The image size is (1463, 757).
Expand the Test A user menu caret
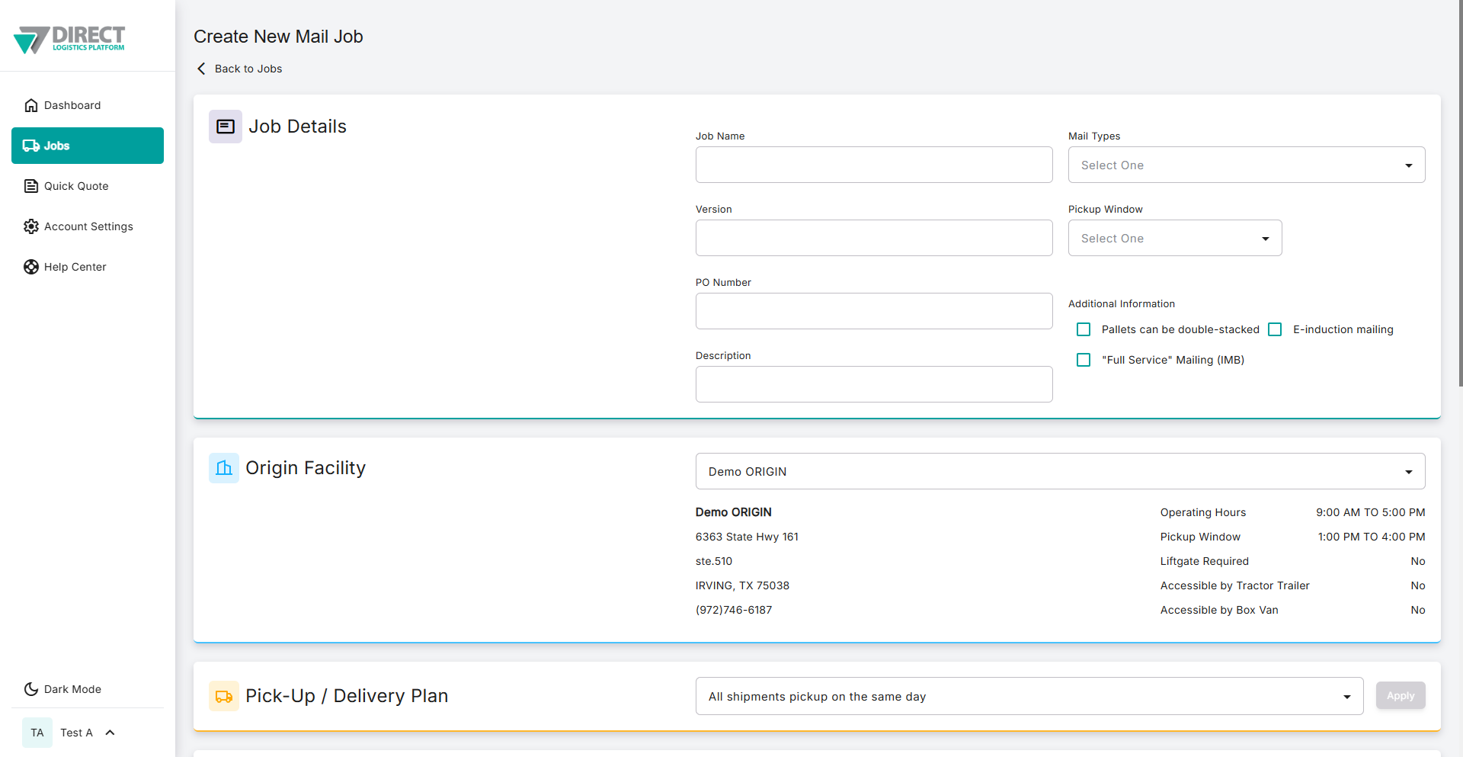tap(110, 733)
